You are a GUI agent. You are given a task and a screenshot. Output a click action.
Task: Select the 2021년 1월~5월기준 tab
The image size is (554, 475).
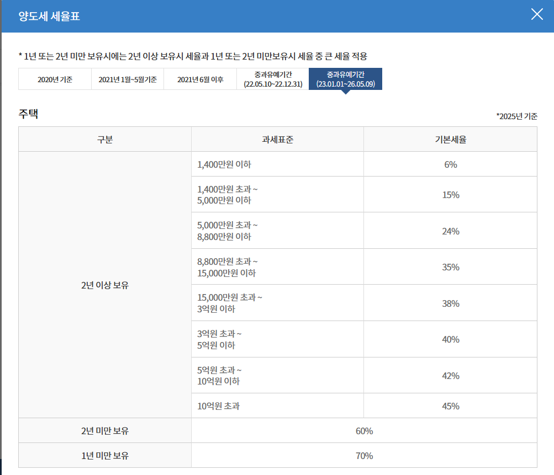click(x=128, y=79)
